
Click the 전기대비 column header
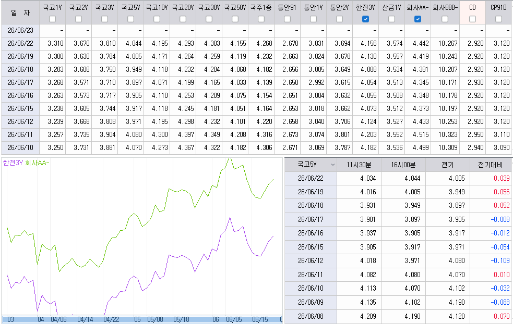click(x=491, y=165)
